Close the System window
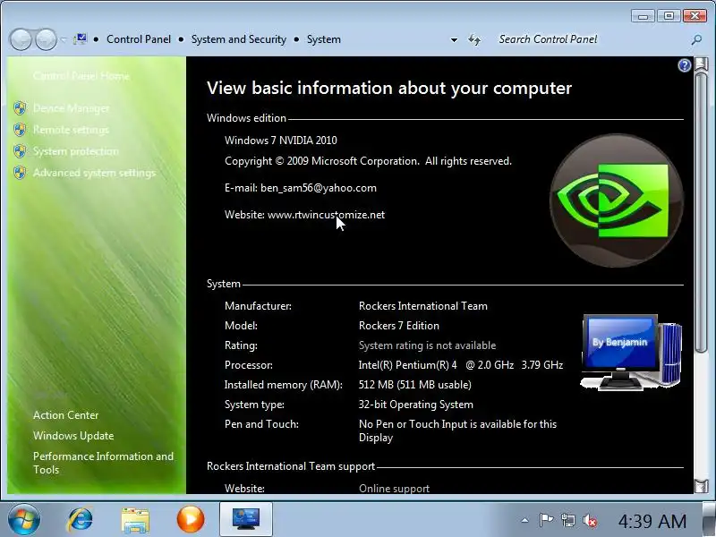 click(x=695, y=16)
